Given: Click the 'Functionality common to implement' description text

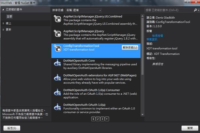Looking at the screenshot, I should [x=99, y=110].
